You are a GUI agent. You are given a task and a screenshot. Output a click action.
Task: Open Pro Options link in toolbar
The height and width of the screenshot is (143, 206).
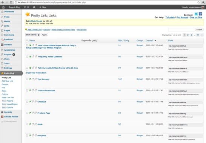pyautogui.click(x=82, y=30)
